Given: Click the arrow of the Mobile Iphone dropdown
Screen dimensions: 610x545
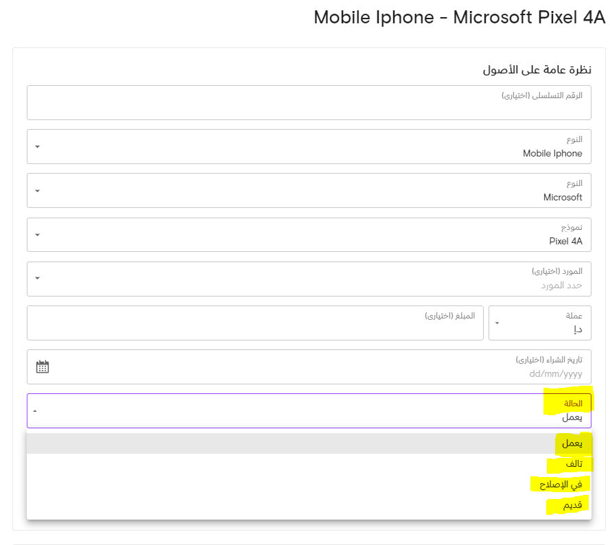Looking at the screenshot, I should 37,147.
